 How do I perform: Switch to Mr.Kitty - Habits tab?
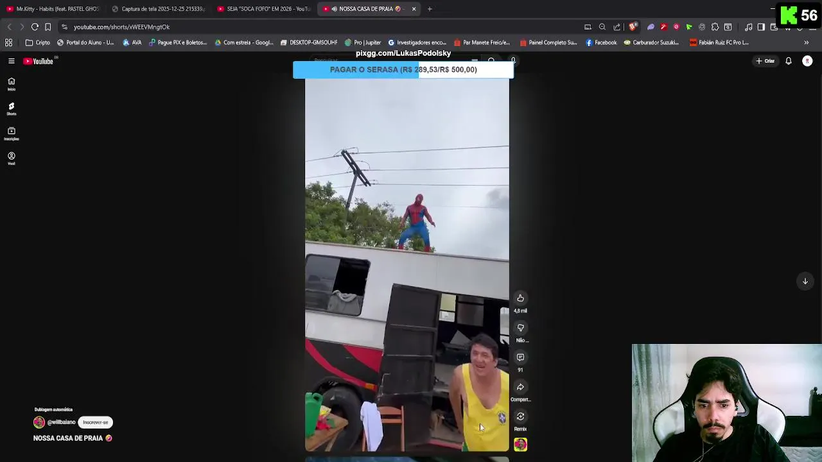tap(53, 9)
